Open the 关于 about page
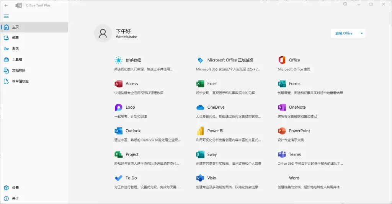392x204 pixels. point(34,199)
